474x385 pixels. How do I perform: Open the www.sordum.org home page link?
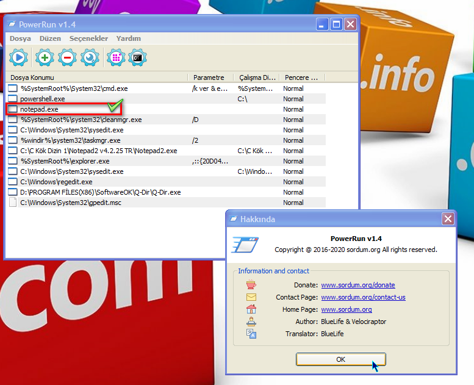point(347,309)
